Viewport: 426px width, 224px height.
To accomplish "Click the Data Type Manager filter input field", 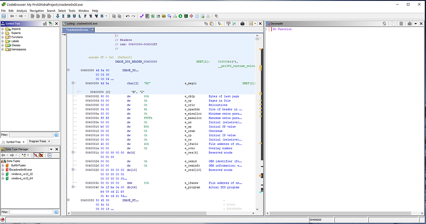I will coord(31,212).
